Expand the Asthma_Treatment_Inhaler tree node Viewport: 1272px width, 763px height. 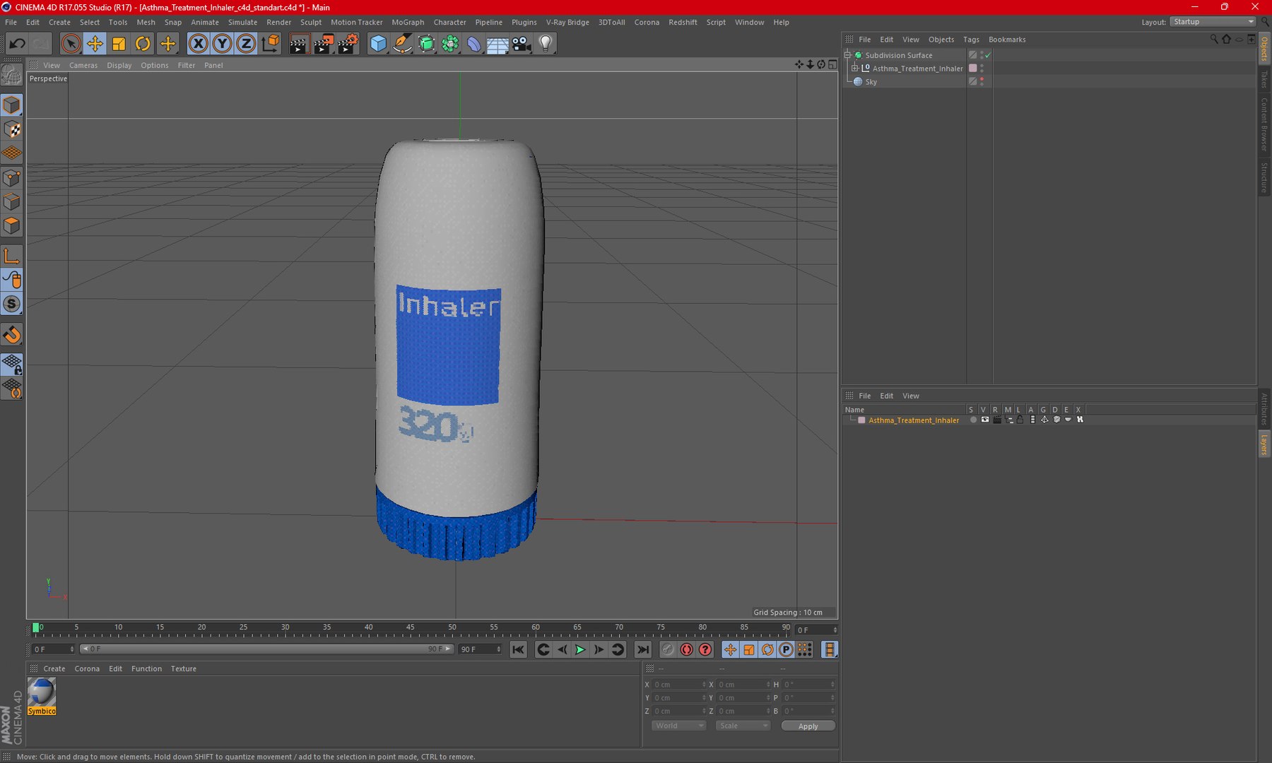click(855, 69)
